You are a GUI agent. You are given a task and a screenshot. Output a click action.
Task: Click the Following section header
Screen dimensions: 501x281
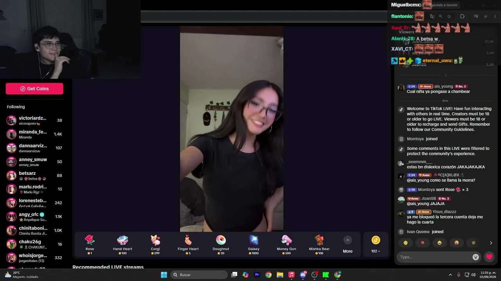[16, 107]
